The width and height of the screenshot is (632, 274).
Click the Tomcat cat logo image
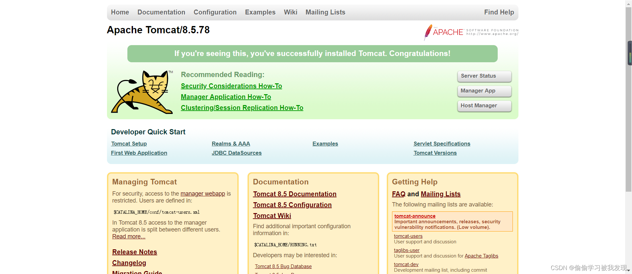[x=142, y=92]
